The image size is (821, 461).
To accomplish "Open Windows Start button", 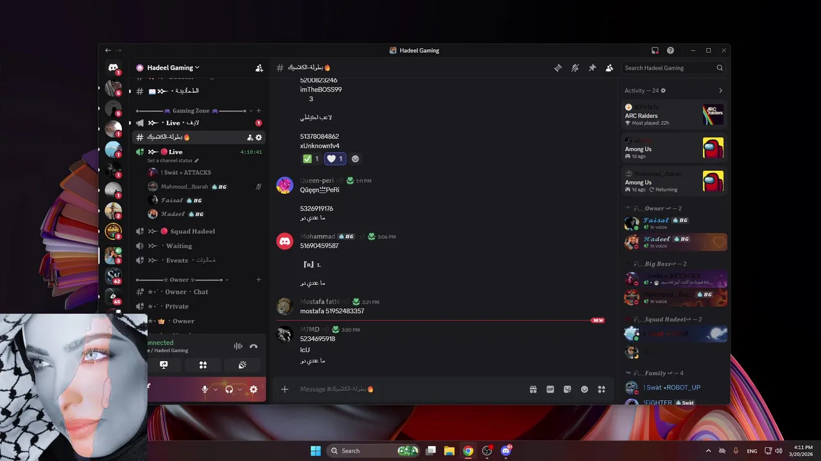I will 316,451.
